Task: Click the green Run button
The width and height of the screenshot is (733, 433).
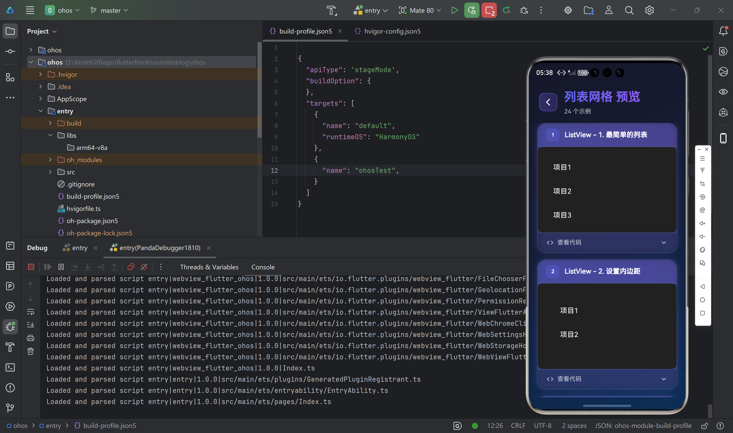Action: (454, 10)
